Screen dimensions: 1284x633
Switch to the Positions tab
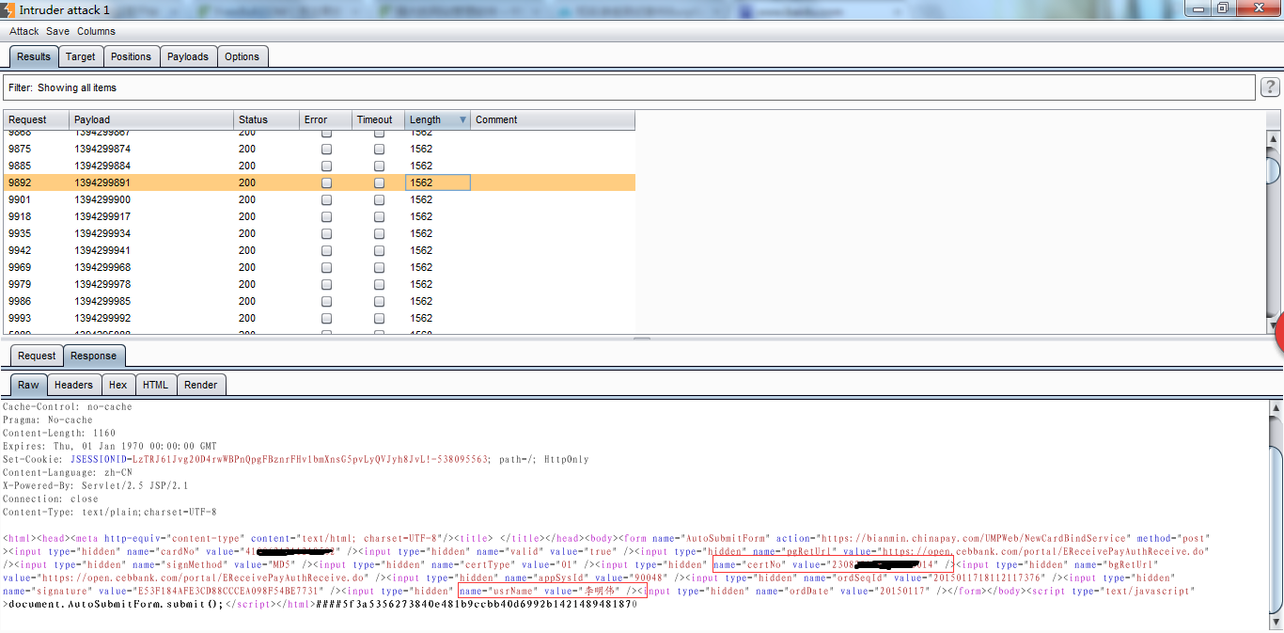tap(131, 56)
